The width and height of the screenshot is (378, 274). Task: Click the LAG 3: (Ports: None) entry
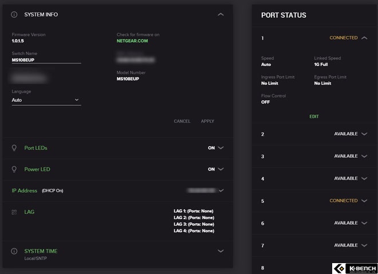pyautogui.click(x=194, y=224)
